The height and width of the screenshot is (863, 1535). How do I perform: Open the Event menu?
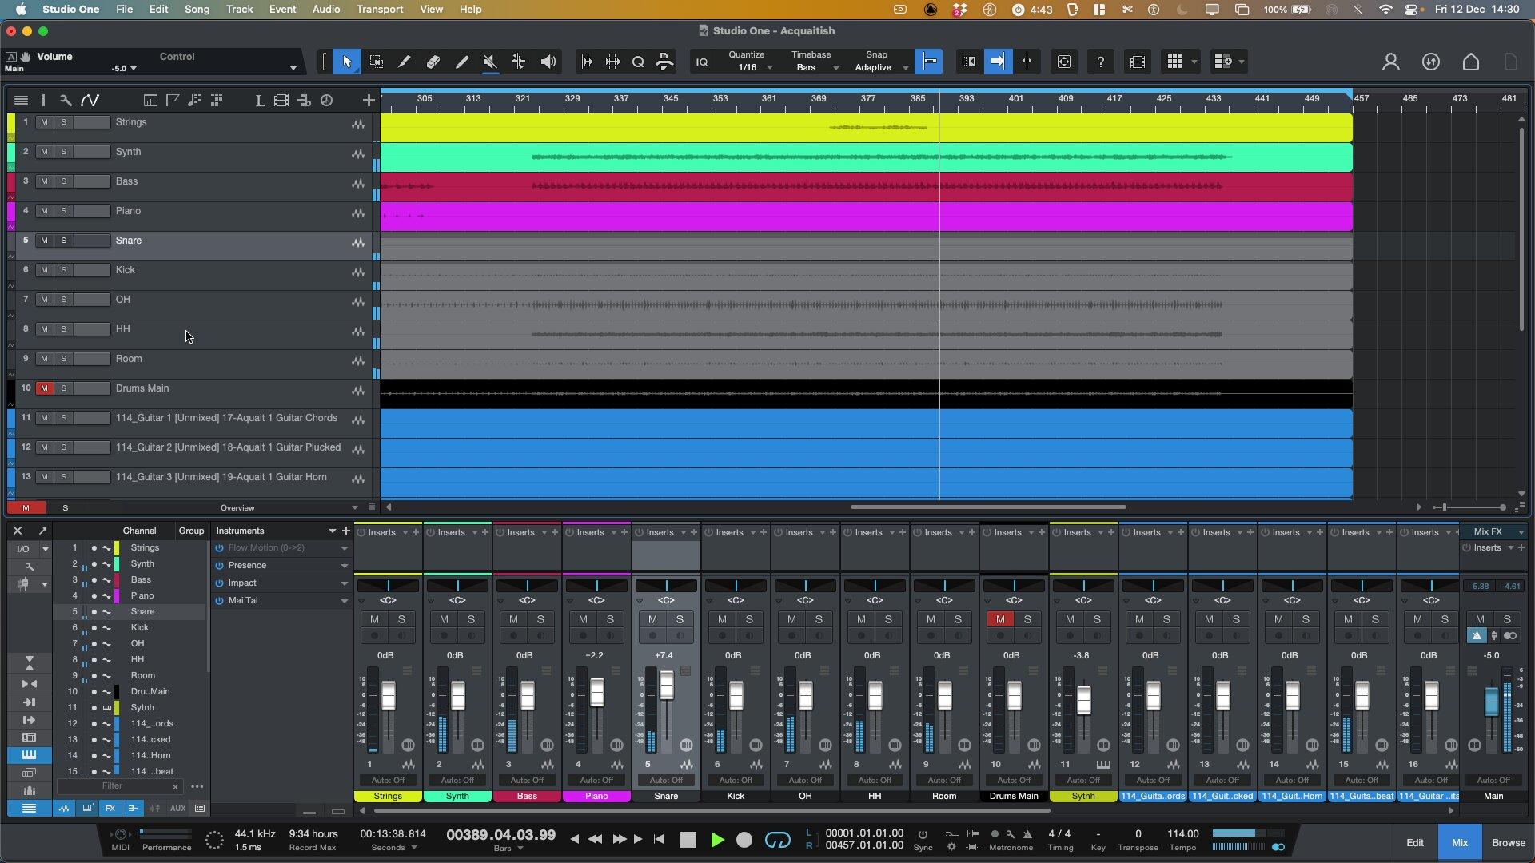(282, 9)
